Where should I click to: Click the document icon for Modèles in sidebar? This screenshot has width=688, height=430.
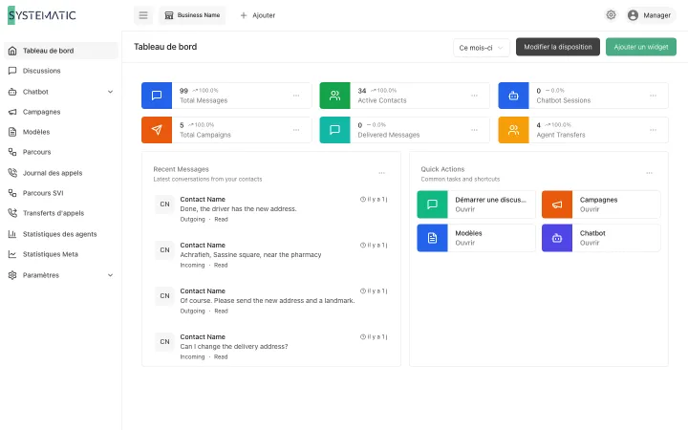point(12,132)
